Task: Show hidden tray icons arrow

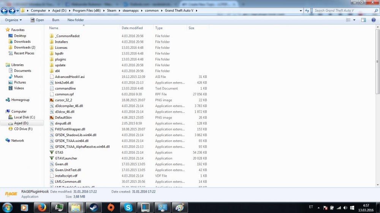Action: coord(318,208)
